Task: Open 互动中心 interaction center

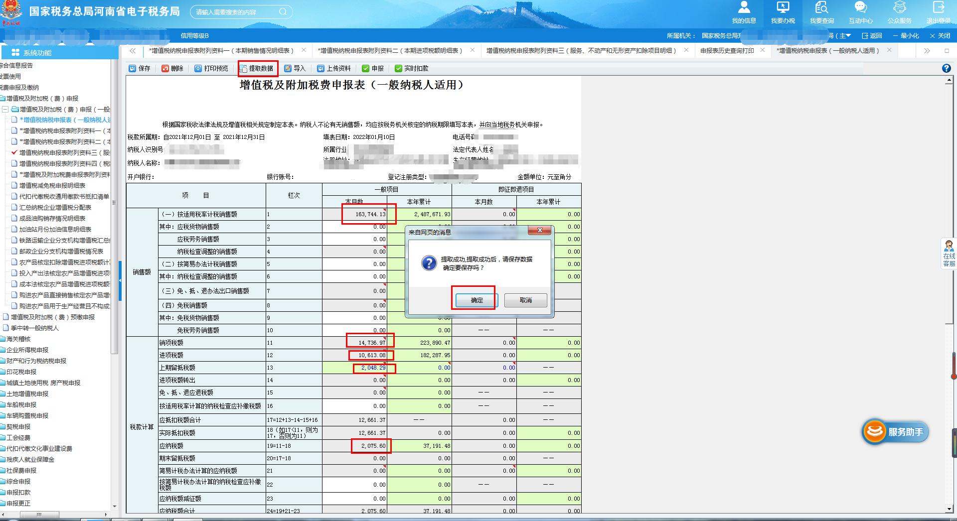Action: (860, 13)
